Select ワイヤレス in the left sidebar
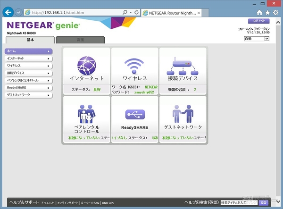The height and width of the screenshot is (209, 283). point(28,66)
